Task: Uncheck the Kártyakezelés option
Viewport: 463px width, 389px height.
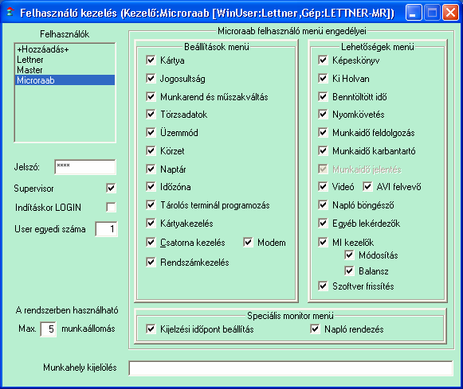Action: (151, 223)
